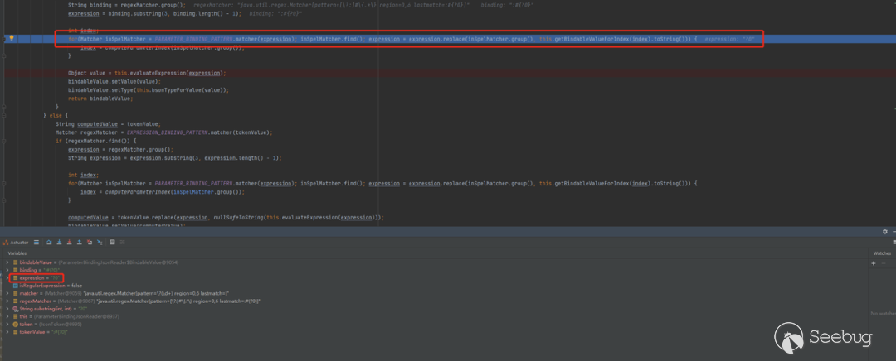
Task: Click the Step Over debugger icon
Action: [49, 243]
